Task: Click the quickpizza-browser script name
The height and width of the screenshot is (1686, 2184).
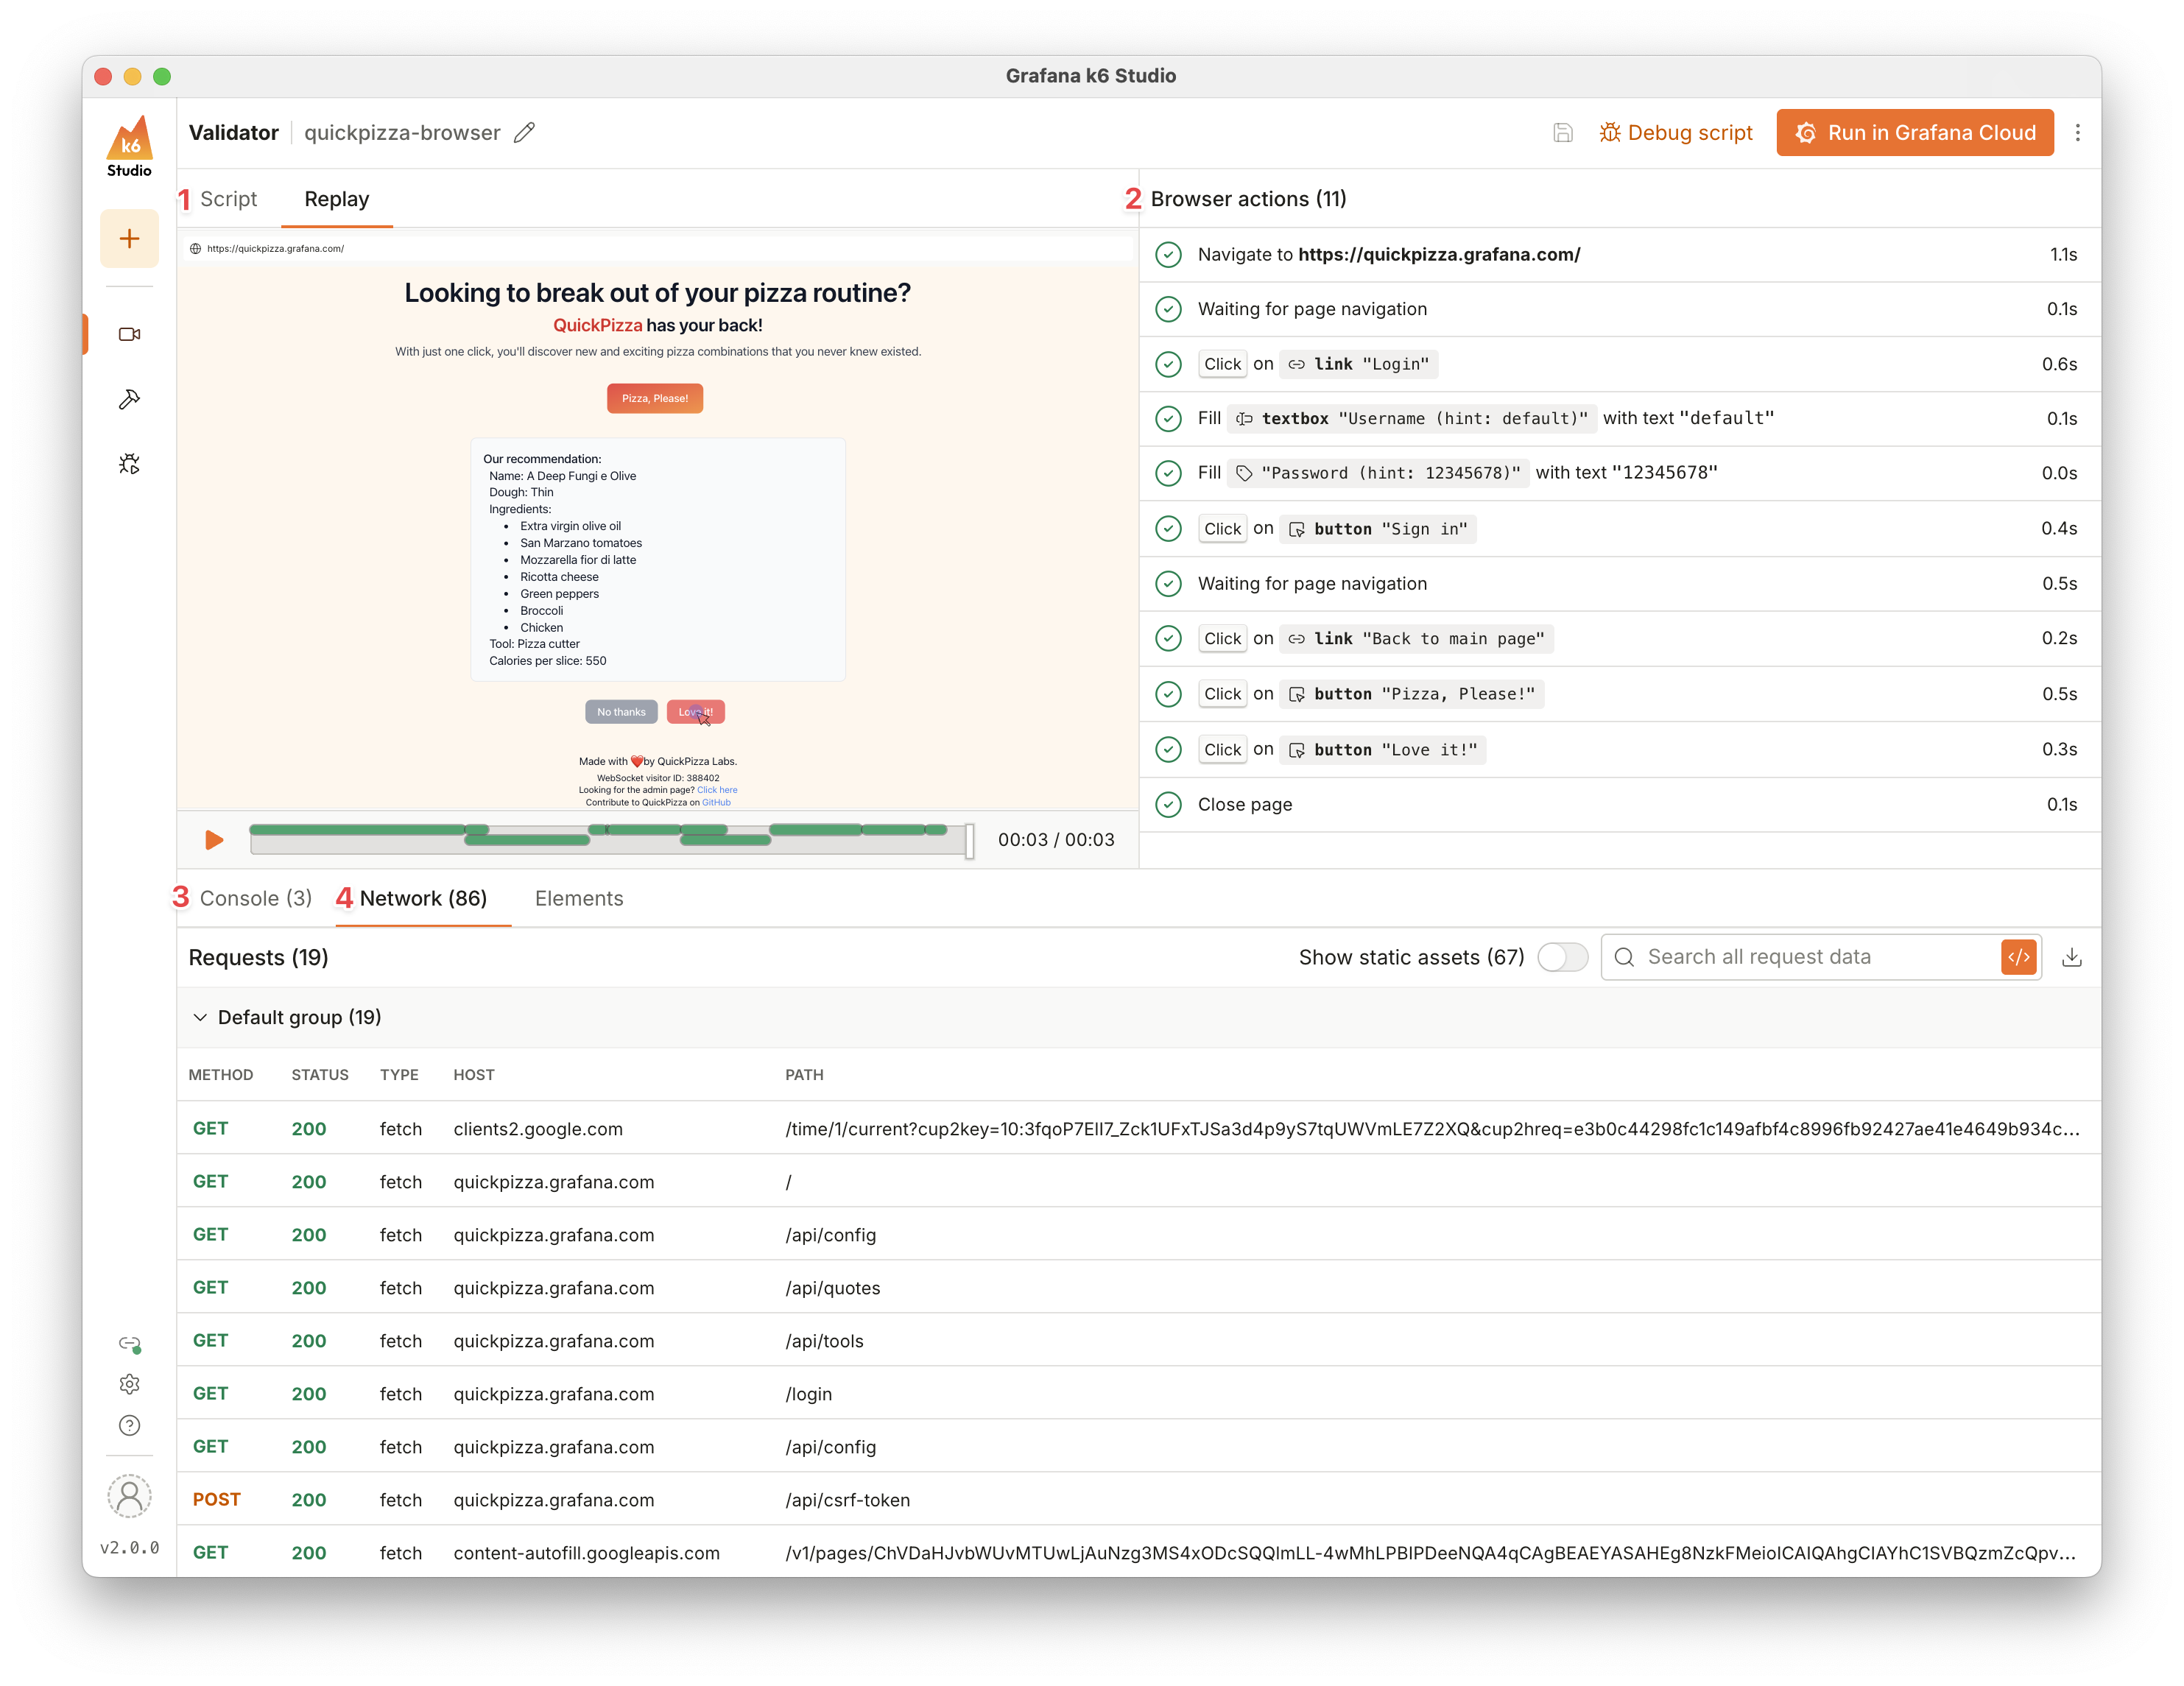Action: pyautogui.click(x=402, y=132)
